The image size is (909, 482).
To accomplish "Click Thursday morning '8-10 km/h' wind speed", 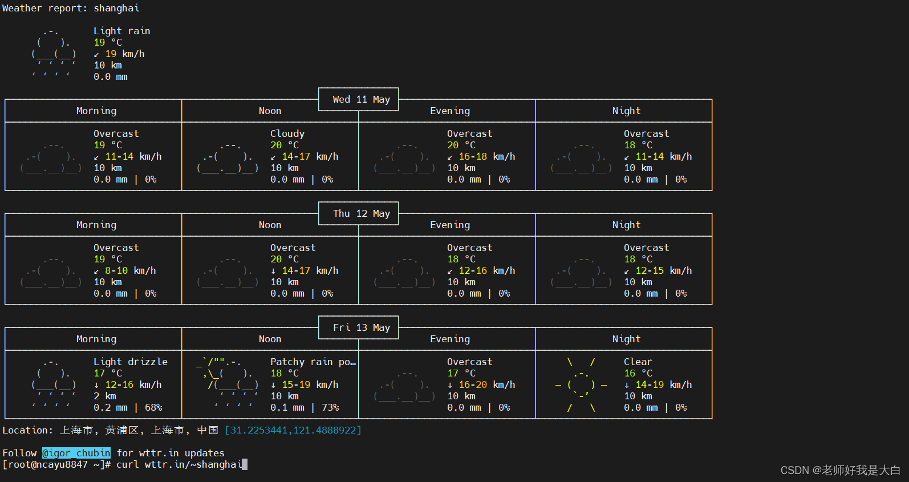I will click(x=131, y=270).
